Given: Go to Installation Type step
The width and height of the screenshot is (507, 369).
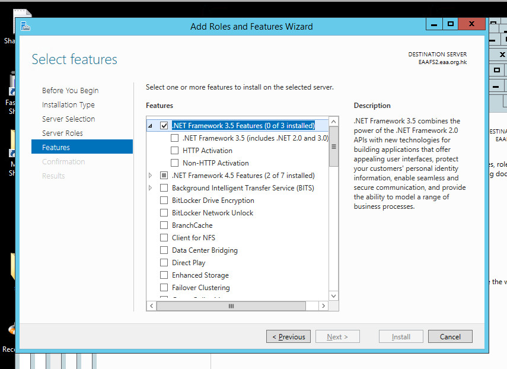Looking at the screenshot, I should click(68, 105).
